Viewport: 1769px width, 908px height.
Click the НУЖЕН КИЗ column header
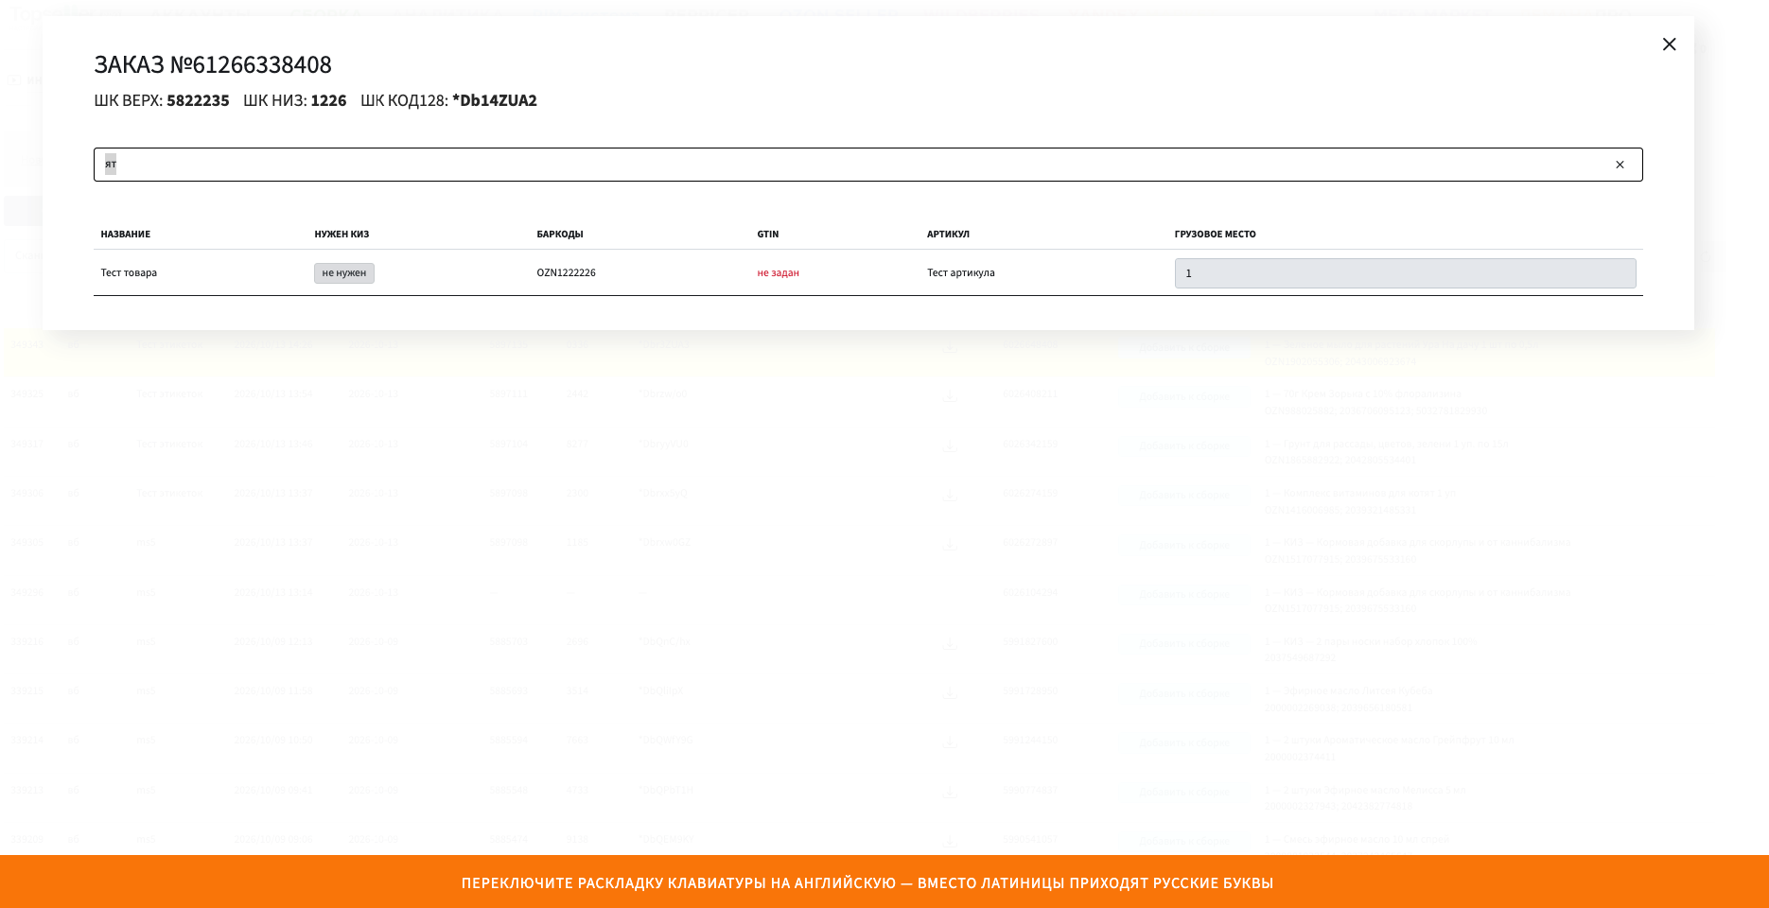coord(342,234)
